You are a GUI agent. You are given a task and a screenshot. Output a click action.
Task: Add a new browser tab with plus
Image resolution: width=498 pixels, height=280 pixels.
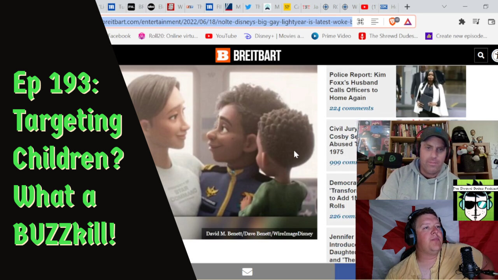407,7
